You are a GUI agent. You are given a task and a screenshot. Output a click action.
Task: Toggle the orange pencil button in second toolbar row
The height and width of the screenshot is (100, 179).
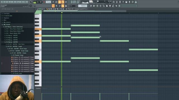coord(63,6)
